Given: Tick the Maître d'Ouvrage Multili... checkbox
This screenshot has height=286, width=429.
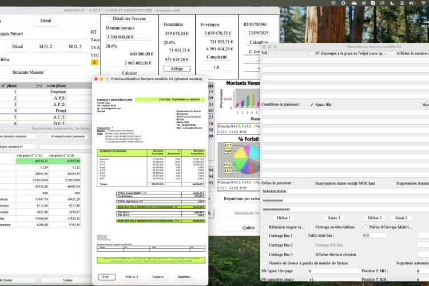Looking at the screenshot, I should click(x=366, y=227).
